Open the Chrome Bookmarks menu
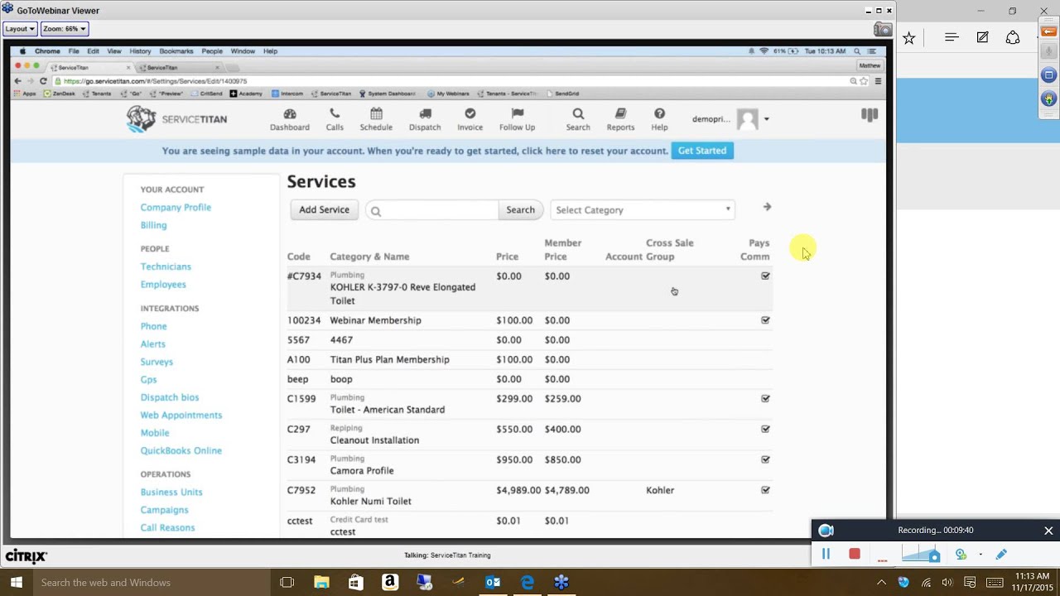Viewport: 1060px width, 596px height. 176,51
